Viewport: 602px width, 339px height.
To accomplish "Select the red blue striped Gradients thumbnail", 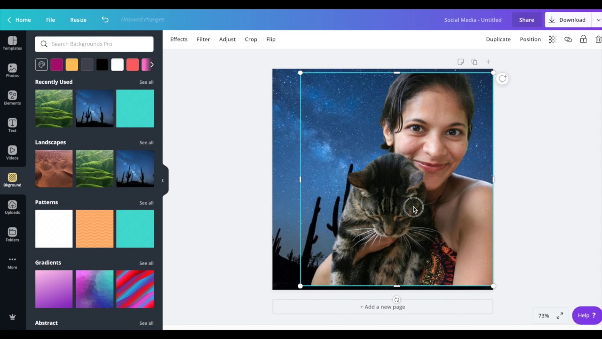I will 135,289.
